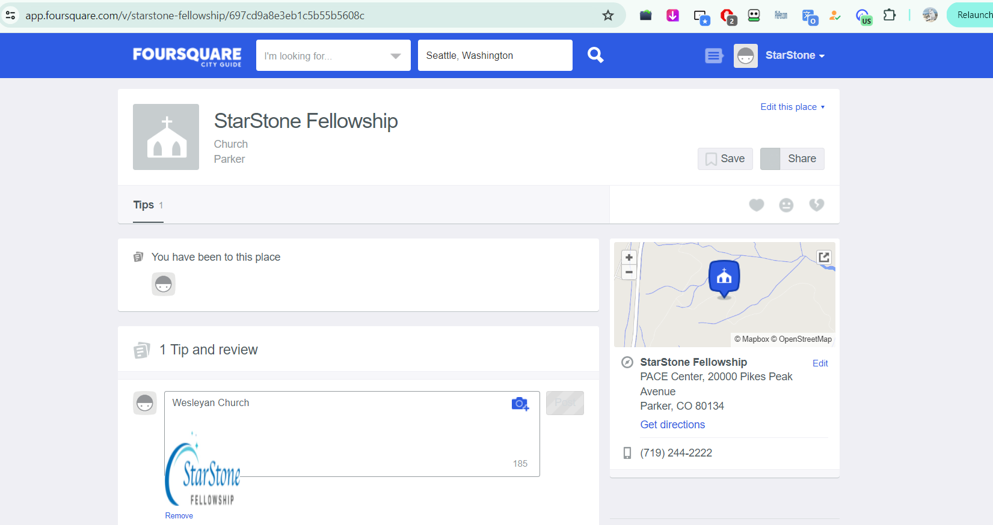Open Get directions link
993x525 pixels.
pos(672,425)
